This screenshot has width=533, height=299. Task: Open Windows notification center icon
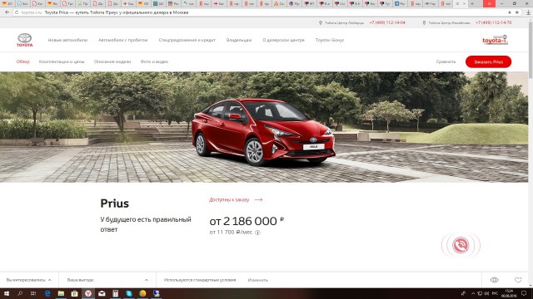[x=524, y=293]
